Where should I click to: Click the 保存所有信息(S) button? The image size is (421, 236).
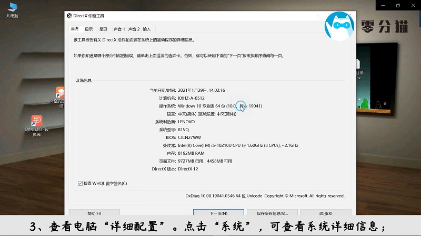click(x=272, y=213)
